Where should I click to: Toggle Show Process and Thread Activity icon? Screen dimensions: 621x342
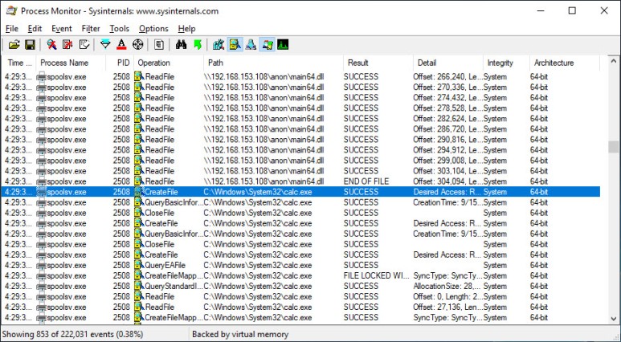pyautogui.click(x=267, y=45)
